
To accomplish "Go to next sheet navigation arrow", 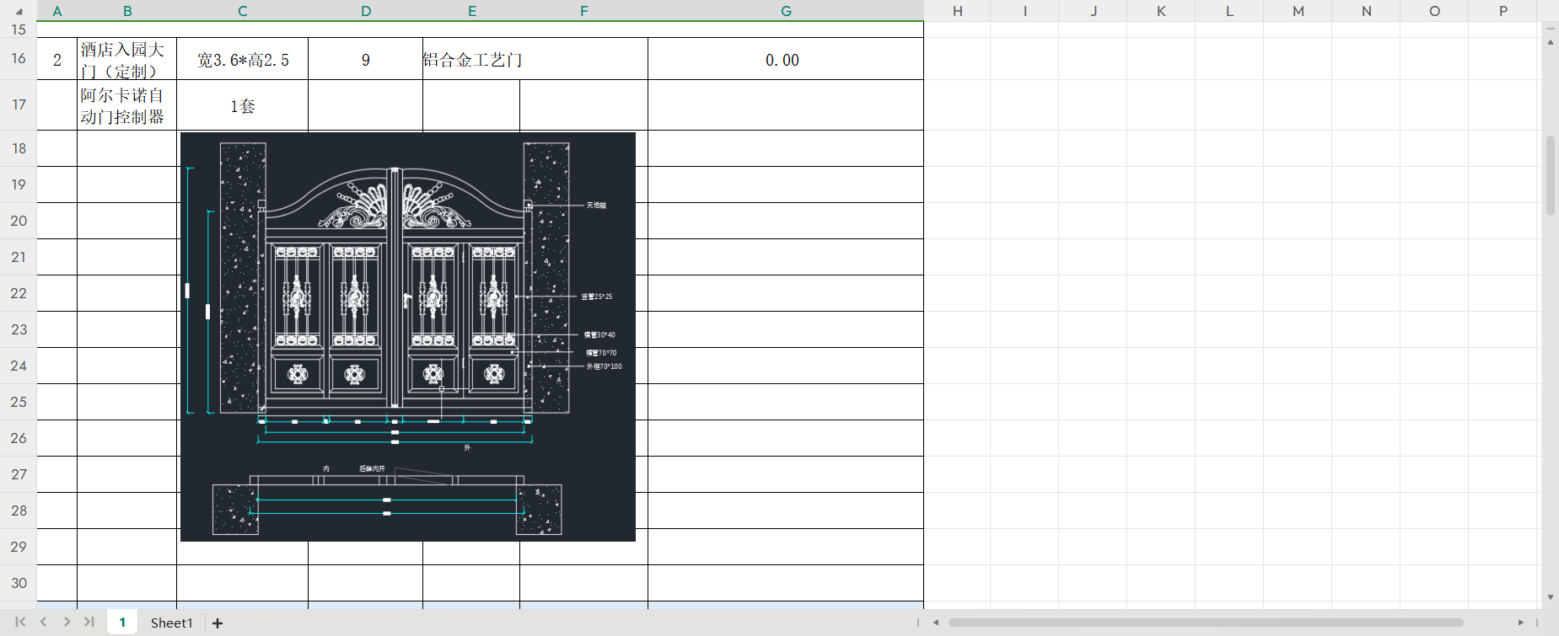I will pyautogui.click(x=67, y=623).
